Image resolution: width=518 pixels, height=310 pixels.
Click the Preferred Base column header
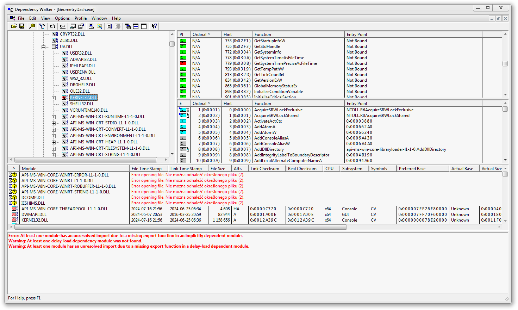423,169
